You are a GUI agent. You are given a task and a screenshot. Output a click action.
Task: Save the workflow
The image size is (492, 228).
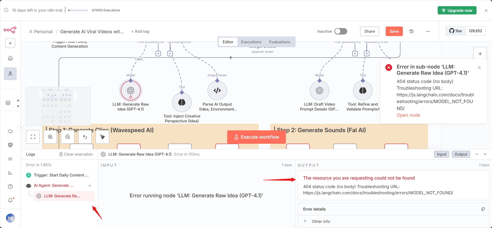(394, 31)
